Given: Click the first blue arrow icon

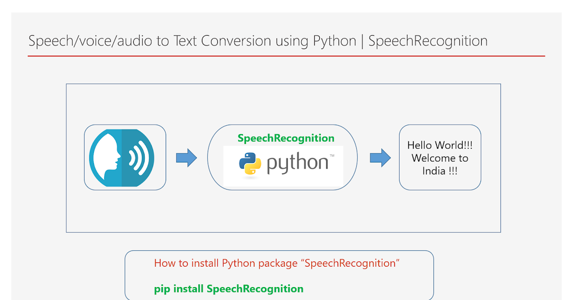Looking at the screenshot, I should pyautogui.click(x=186, y=157).
